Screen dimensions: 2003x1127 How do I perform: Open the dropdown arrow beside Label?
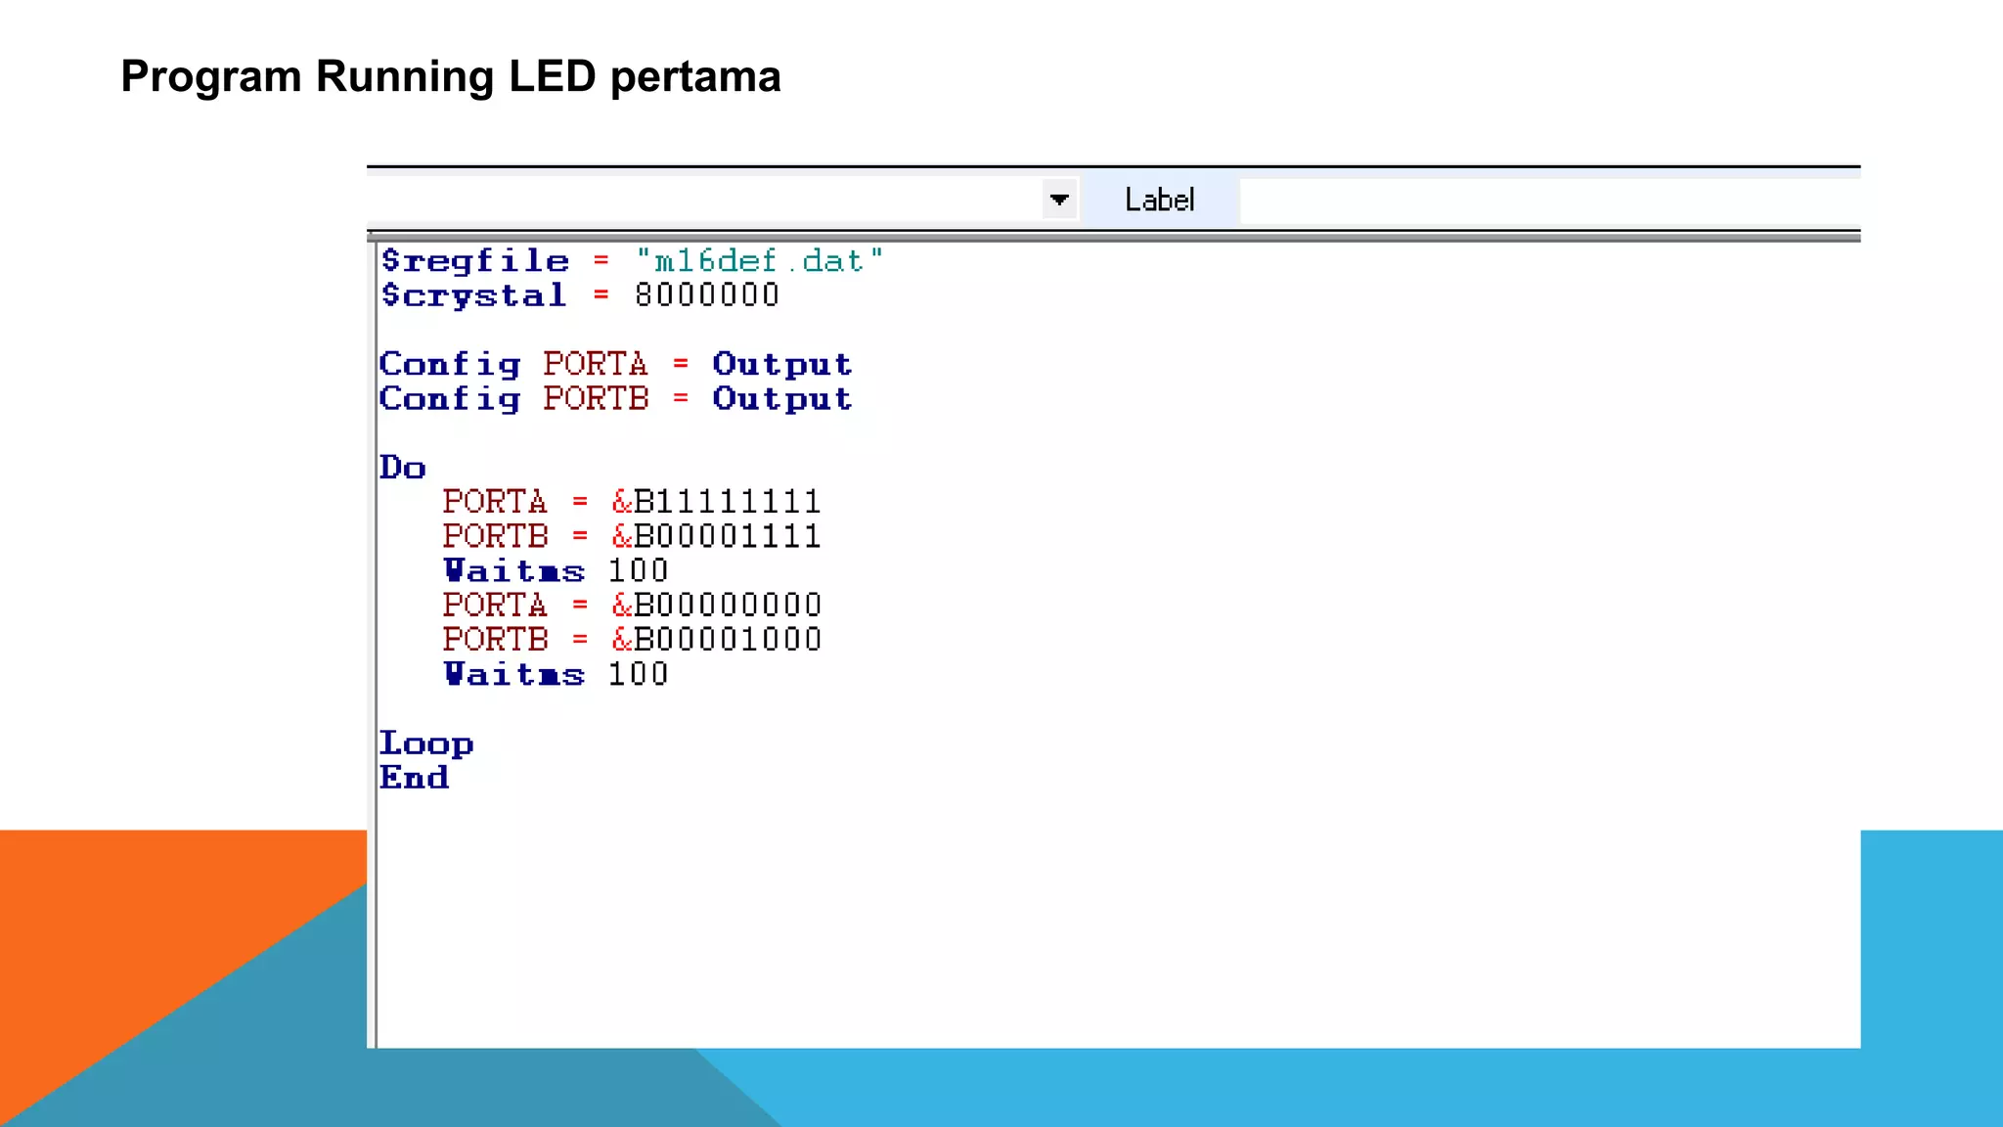1059,200
